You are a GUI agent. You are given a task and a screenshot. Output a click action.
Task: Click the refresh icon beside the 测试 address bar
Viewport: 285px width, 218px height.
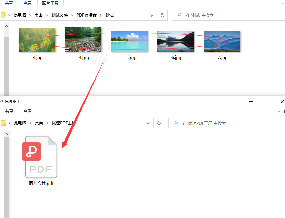(162, 15)
